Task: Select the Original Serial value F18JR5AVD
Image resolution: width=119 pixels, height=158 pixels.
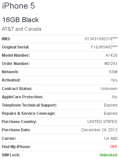Action: click(x=104, y=47)
